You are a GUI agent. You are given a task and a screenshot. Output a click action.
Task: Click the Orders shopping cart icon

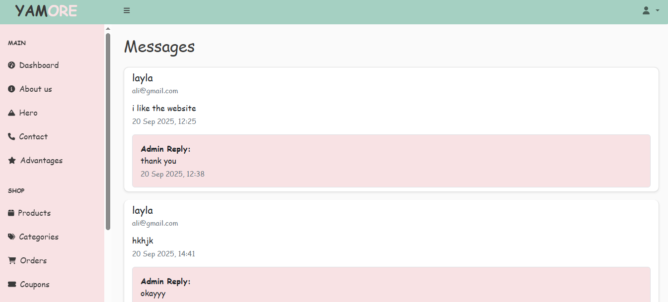pyautogui.click(x=12, y=260)
